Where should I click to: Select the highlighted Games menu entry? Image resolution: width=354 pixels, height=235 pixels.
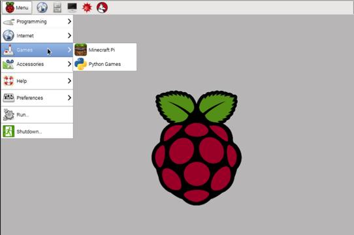(37, 50)
